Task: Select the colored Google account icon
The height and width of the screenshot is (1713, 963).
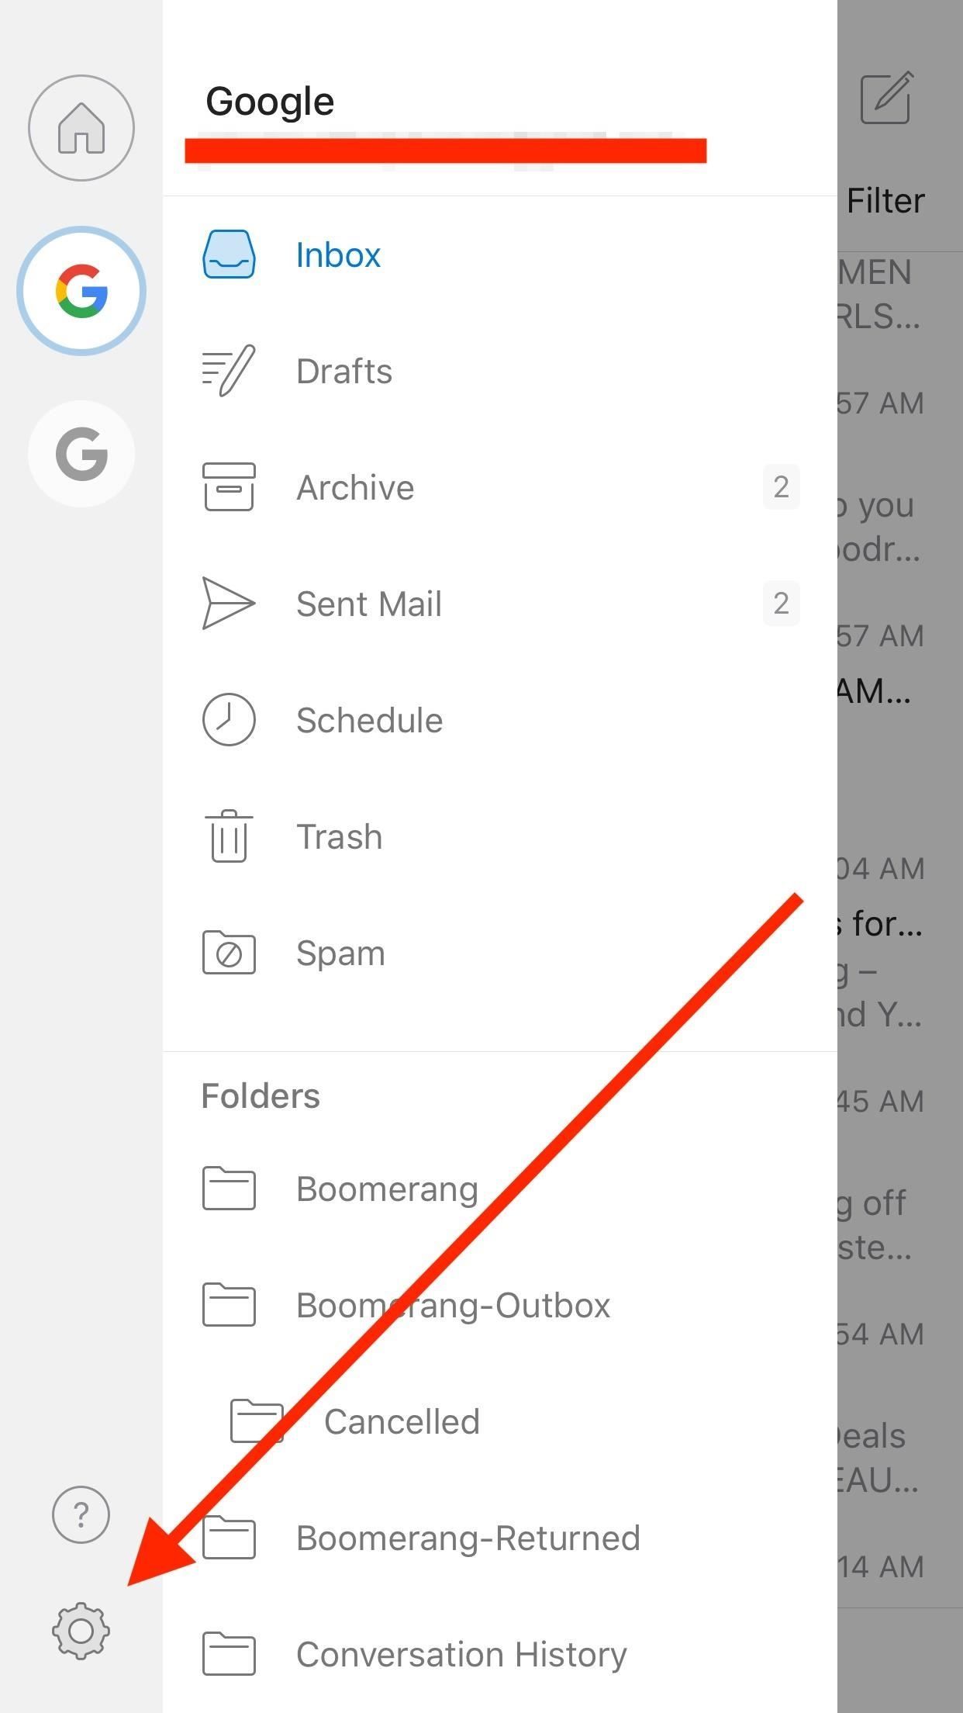Action: click(x=81, y=291)
